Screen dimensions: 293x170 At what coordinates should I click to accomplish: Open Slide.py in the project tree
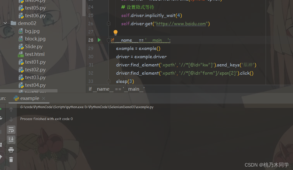pyautogui.click(x=34, y=46)
